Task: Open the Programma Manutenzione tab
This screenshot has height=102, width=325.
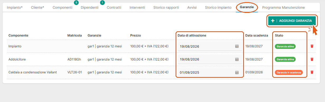Action: pos(284,7)
